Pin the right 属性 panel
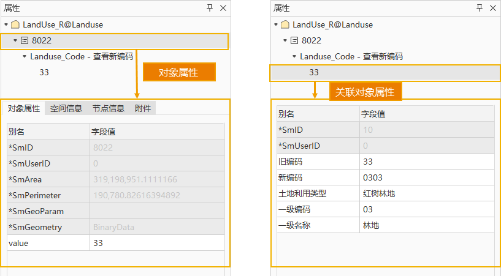This screenshot has width=501, height=276. point(480,8)
